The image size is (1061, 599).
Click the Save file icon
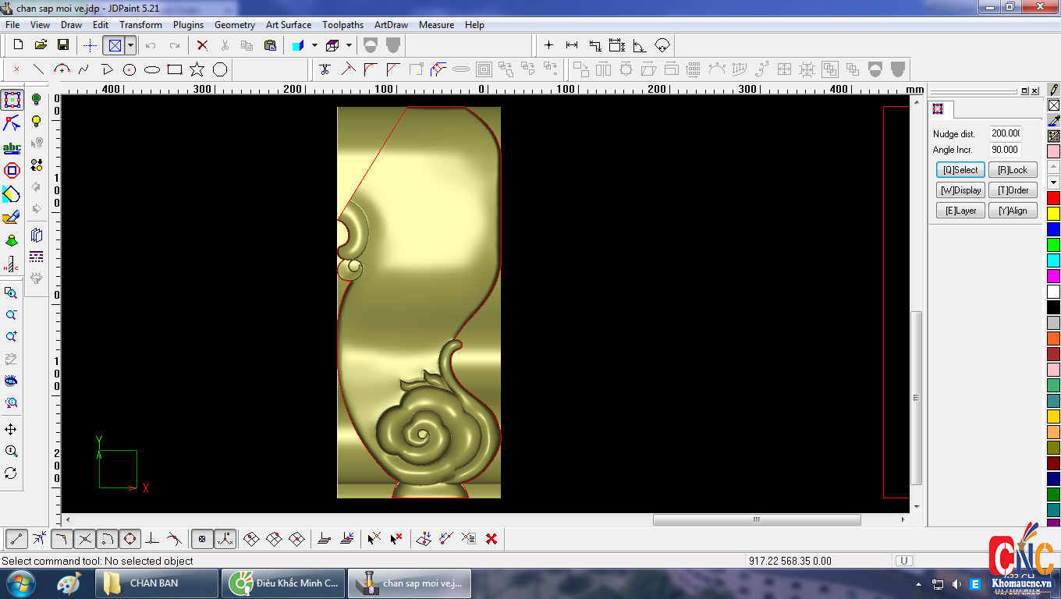63,45
